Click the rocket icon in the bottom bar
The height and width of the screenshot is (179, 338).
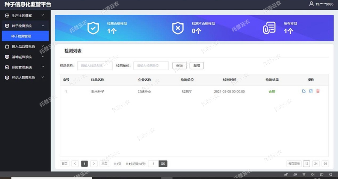click(286, 175)
